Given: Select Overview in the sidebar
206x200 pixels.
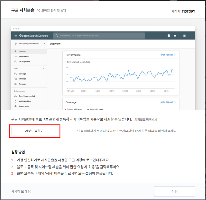Looking at the screenshot, I should [29, 51].
